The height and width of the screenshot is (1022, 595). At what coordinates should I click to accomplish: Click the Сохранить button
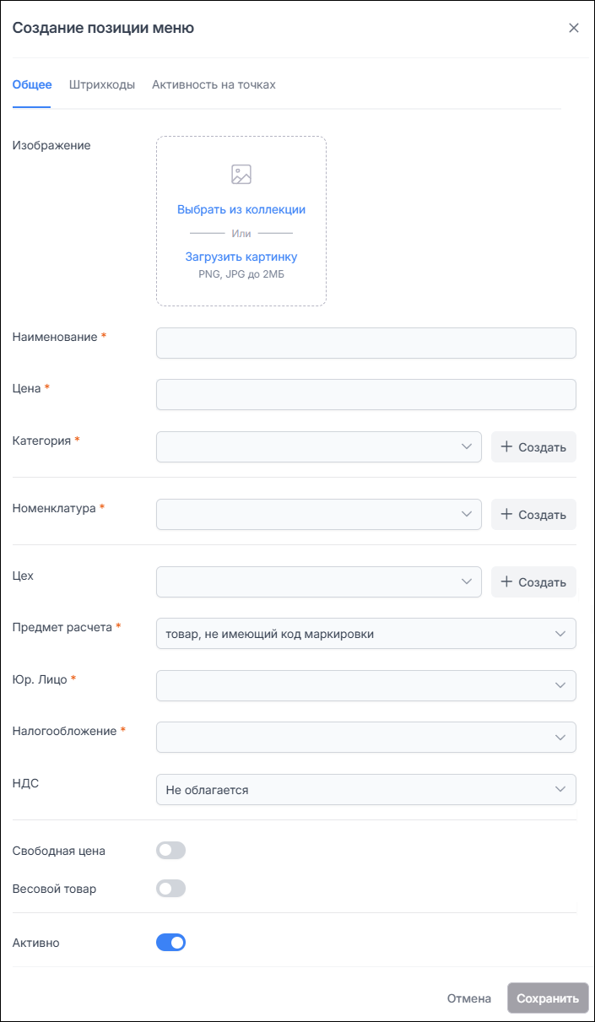click(x=548, y=998)
